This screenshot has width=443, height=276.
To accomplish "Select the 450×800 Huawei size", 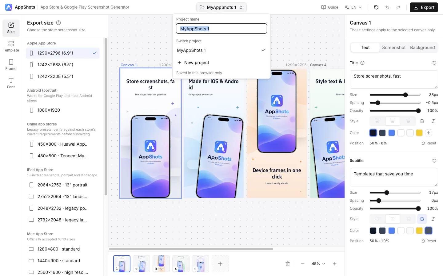I will point(63,144).
